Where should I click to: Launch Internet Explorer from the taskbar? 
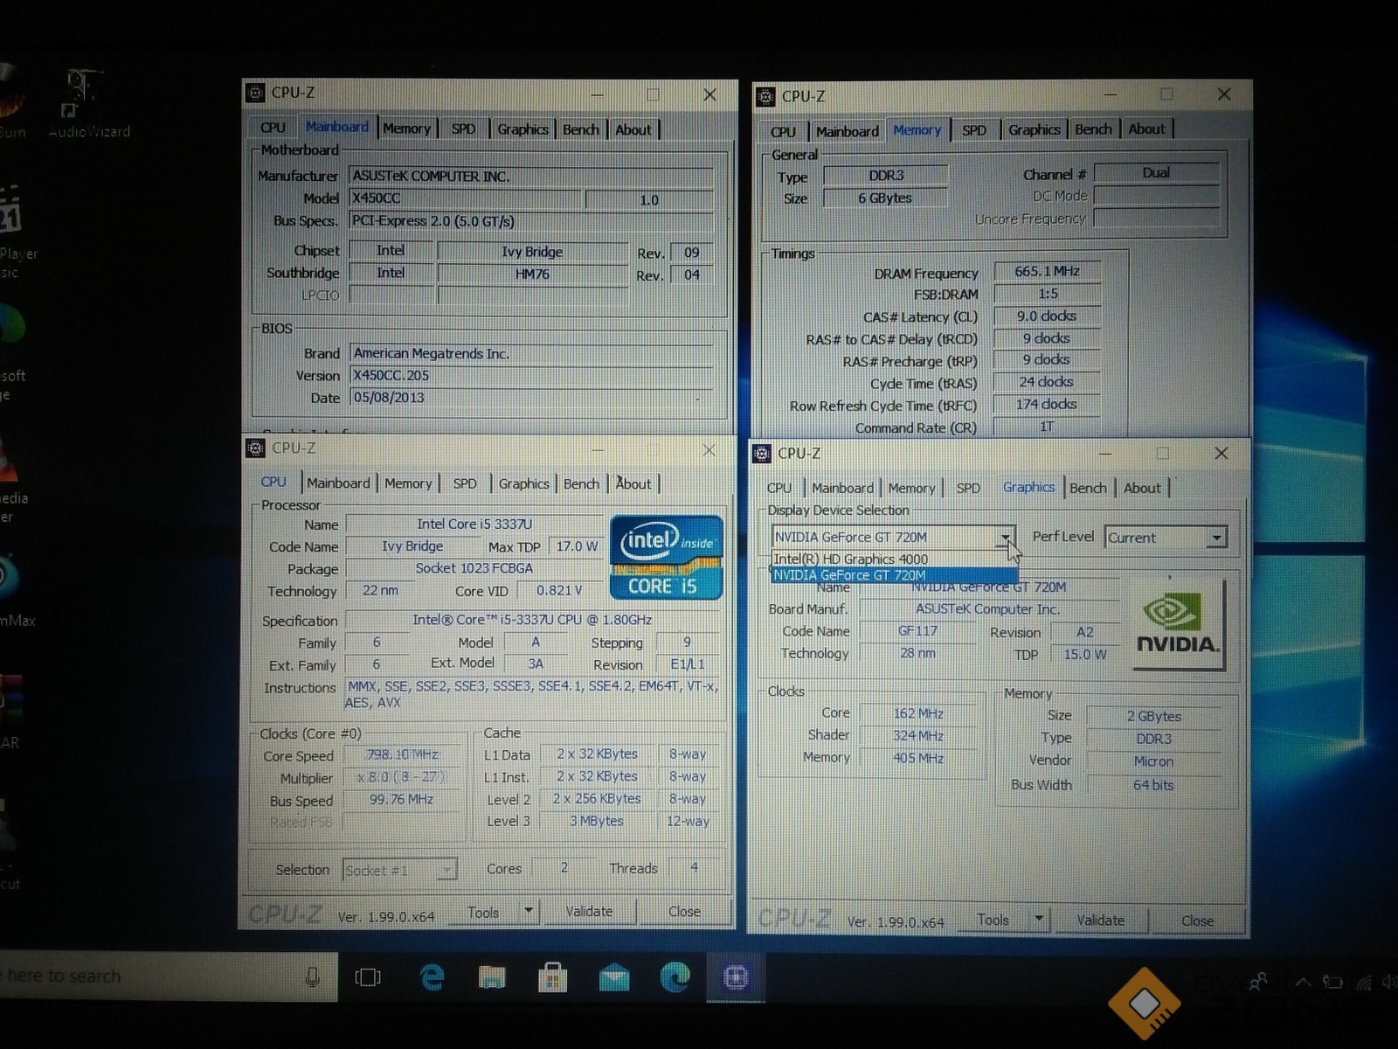pyautogui.click(x=432, y=977)
